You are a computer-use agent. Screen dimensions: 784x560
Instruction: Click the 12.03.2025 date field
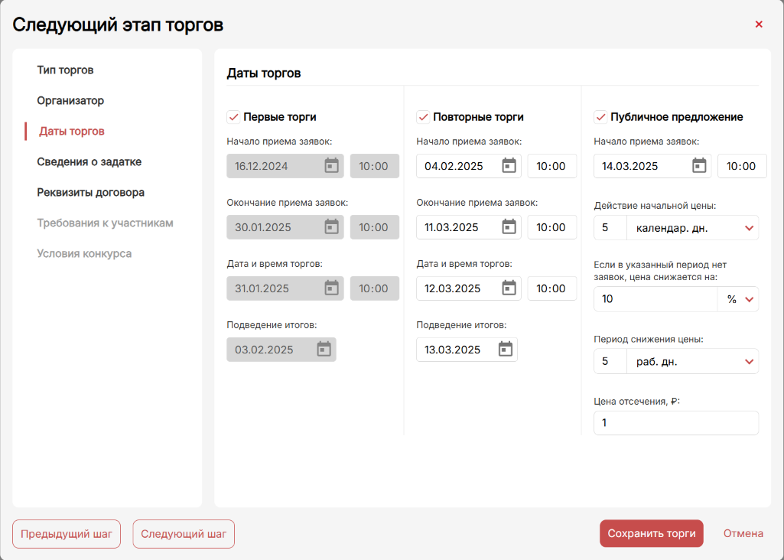(x=469, y=288)
